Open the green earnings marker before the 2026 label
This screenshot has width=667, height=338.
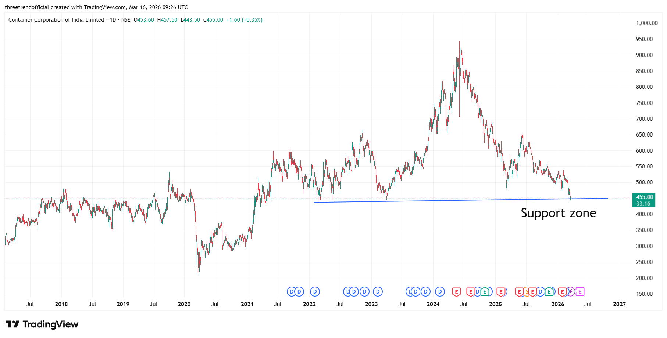pyautogui.click(x=549, y=292)
